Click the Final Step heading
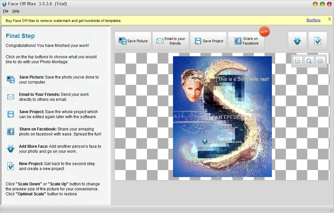 pos(20,36)
